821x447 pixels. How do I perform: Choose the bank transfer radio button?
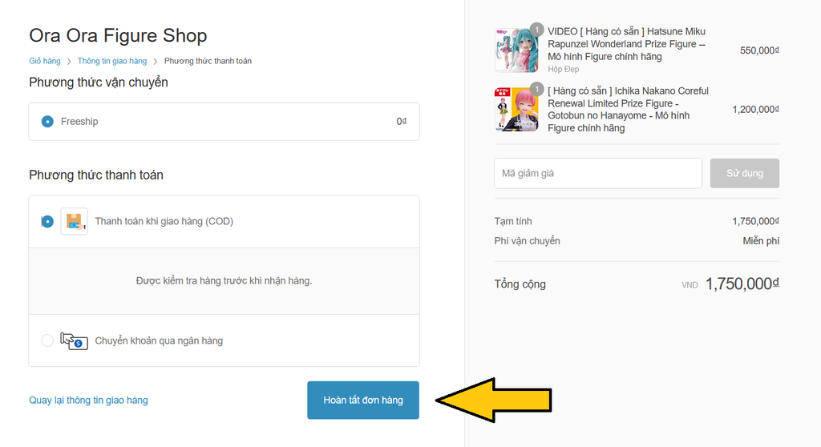(47, 340)
